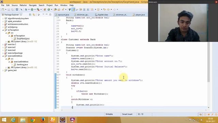The image size is (218, 123).
Task: Click the Collapse All icon in Package Explorer
Action: [30, 14]
